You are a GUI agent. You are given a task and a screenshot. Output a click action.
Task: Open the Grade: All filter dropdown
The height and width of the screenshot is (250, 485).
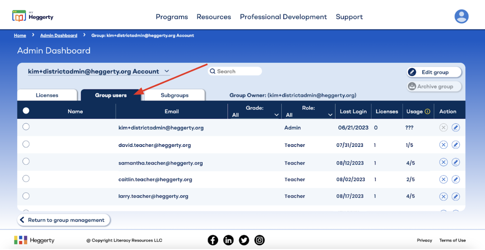pyautogui.click(x=276, y=114)
